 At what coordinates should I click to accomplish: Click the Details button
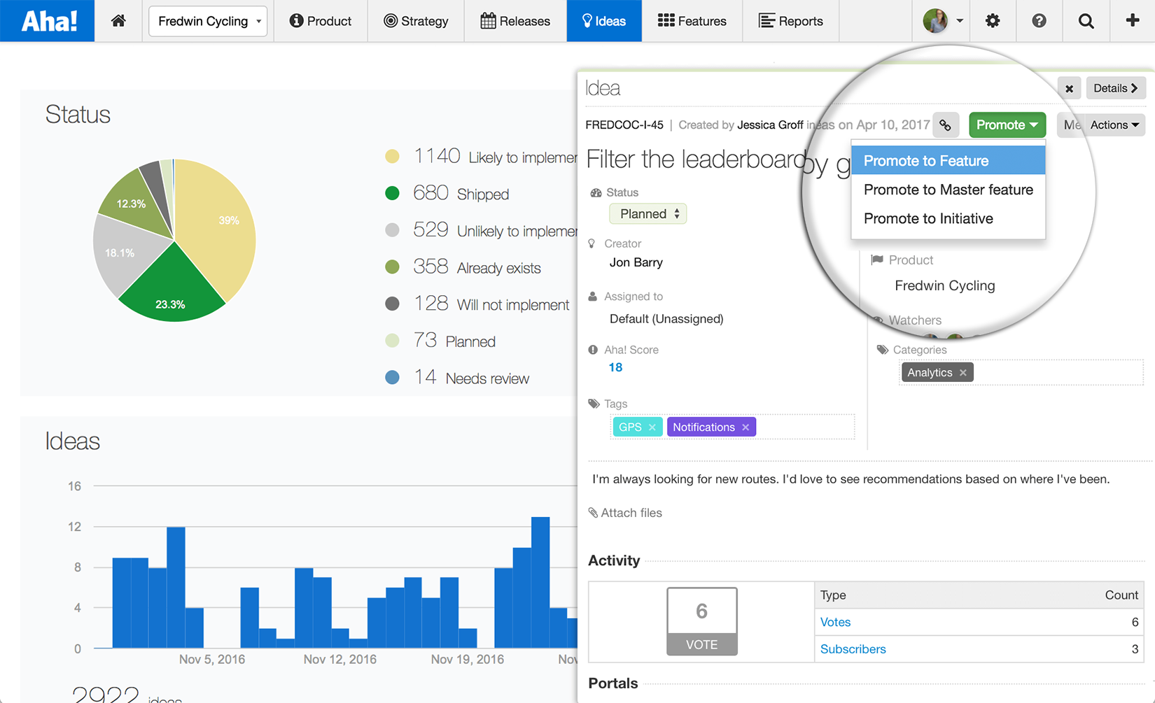click(x=1115, y=88)
